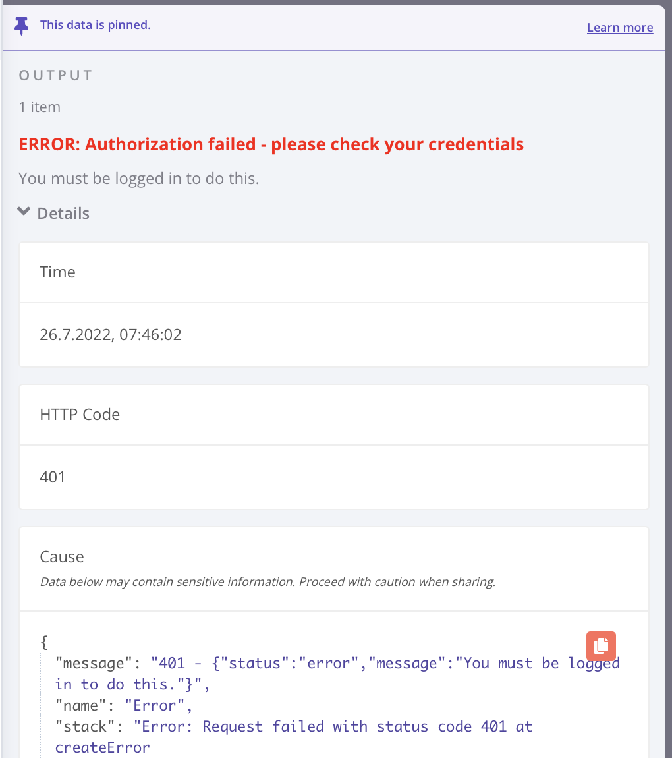Toggle the Details disclosure arrow
The height and width of the screenshot is (758, 672).
point(24,212)
